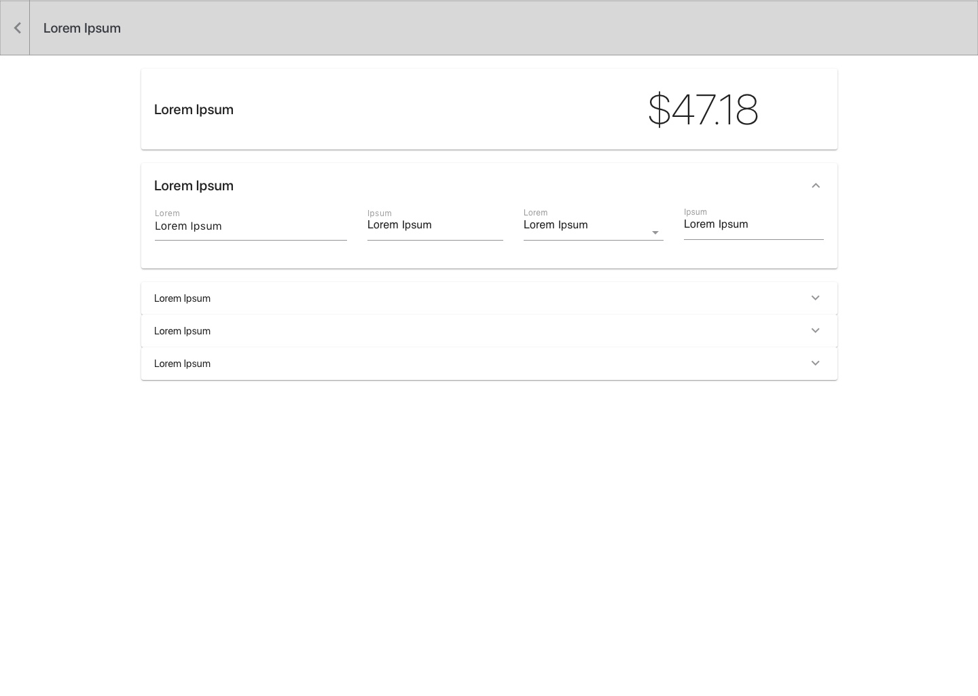Click the small triangle arrow in the select field
This screenshot has height=696, width=978.
(x=655, y=232)
